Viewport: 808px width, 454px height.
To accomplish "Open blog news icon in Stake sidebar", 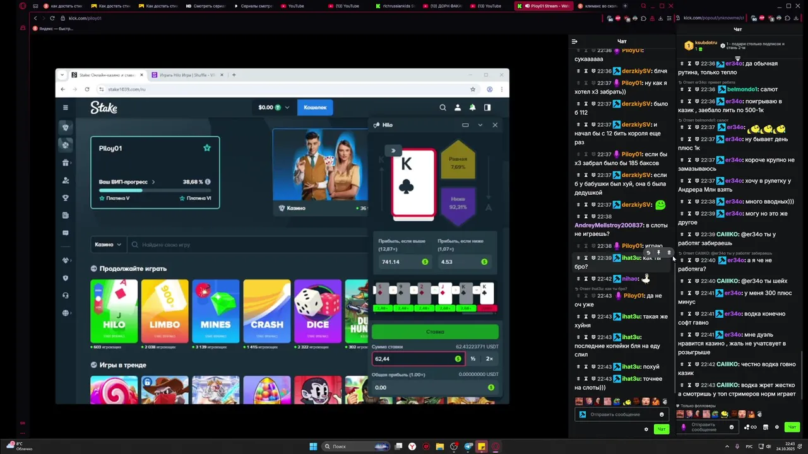I will [x=66, y=215].
